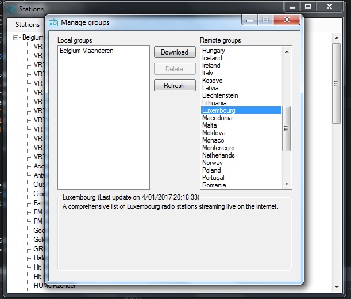Select Liechtenstein remote group
The width and height of the screenshot is (351, 299).
coord(220,95)
